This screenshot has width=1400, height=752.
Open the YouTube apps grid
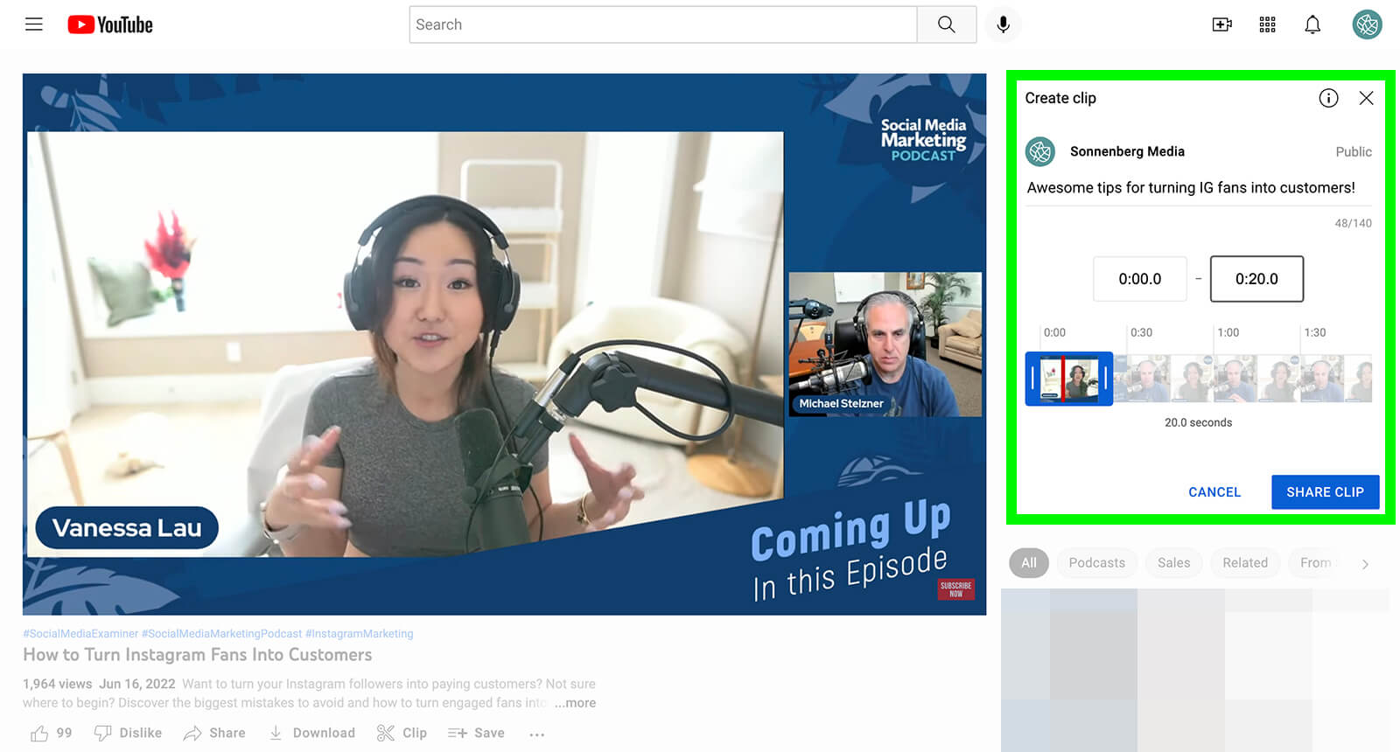(1267, 24)
